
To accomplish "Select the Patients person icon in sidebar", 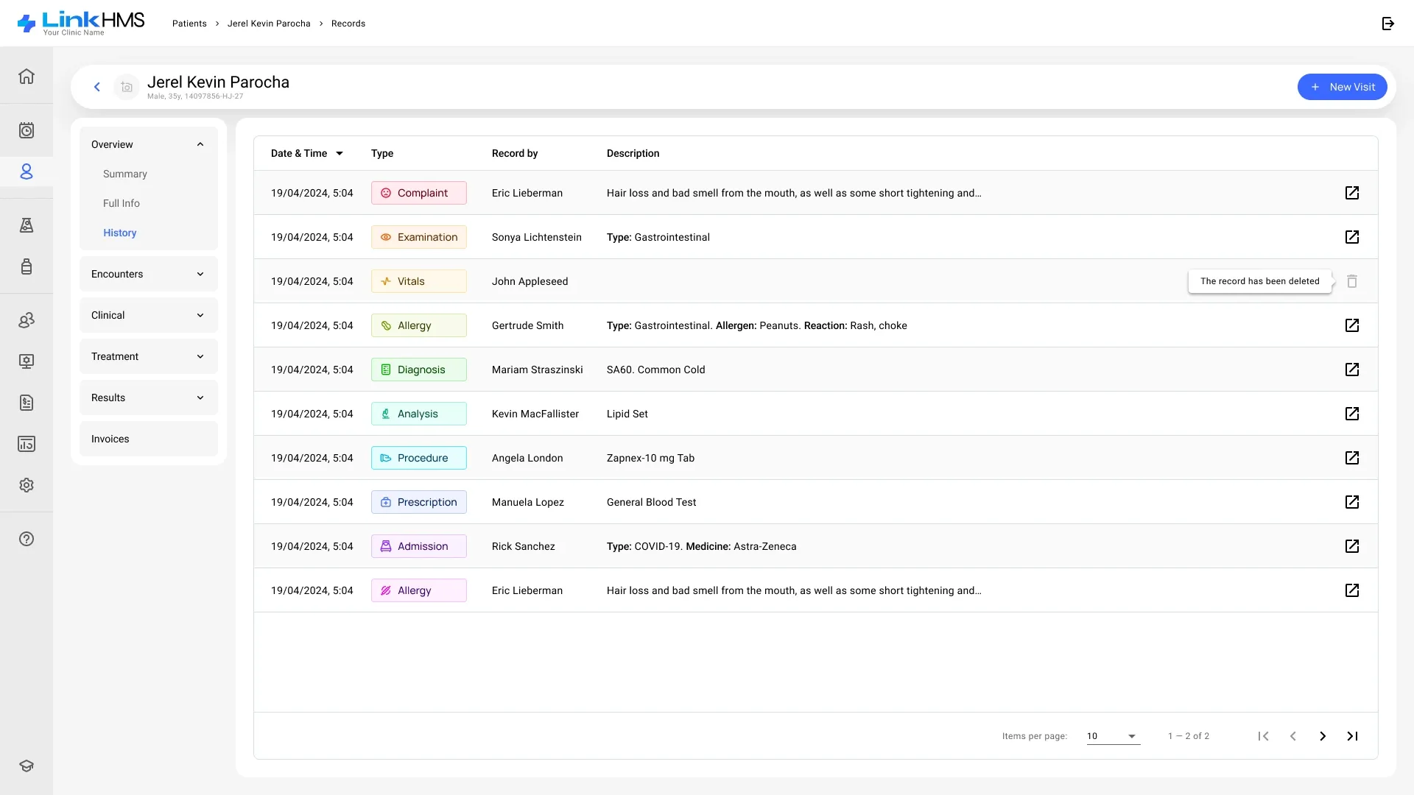I will click(x=27, y=172).
